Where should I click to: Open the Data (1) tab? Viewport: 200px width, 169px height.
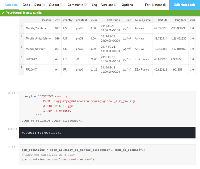39,5
